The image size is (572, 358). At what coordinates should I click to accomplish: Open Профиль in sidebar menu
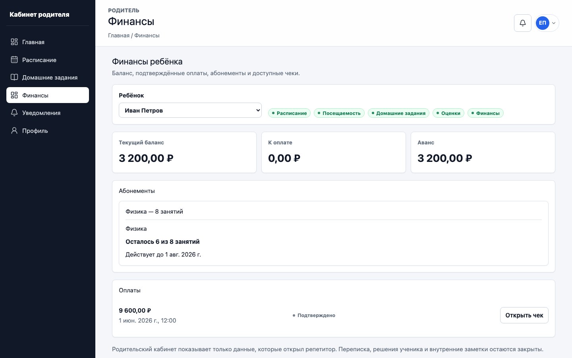click(48, 130)
